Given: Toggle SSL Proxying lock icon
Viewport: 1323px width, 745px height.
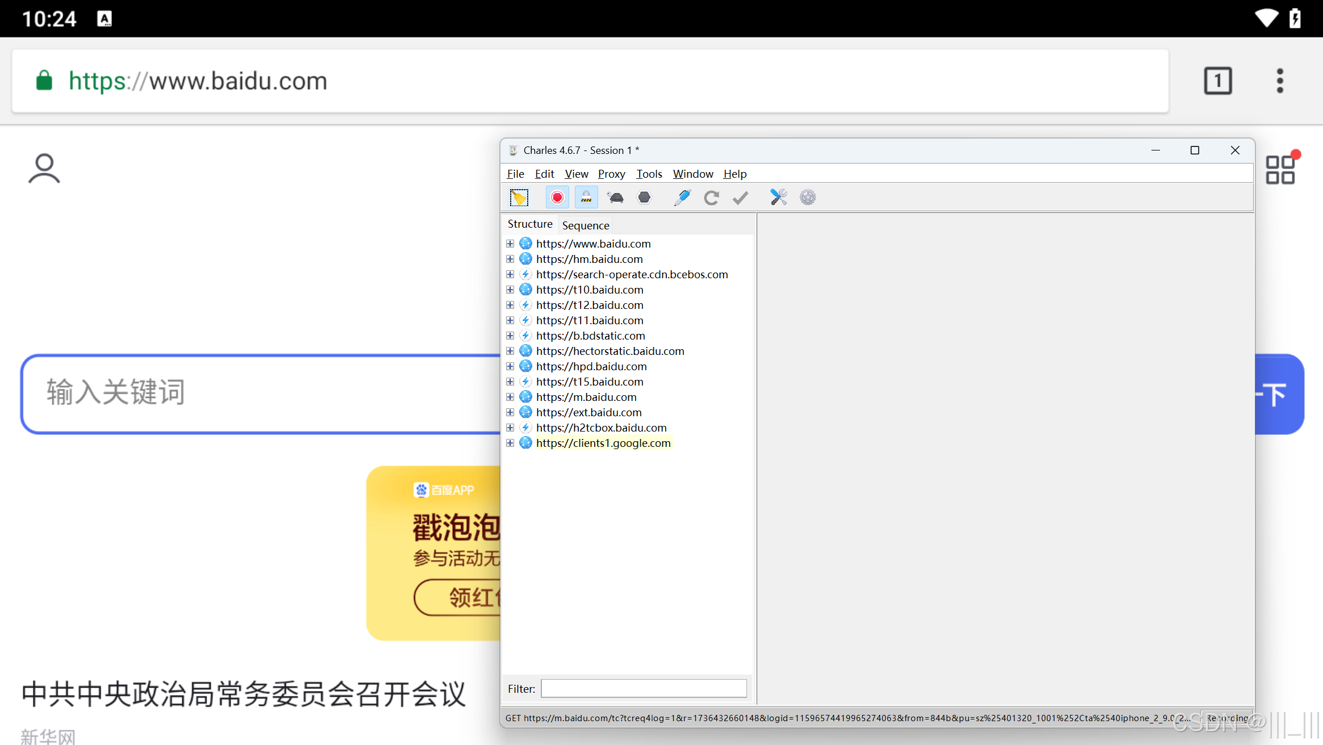Looking at the screenshot, I should [x=586, y=198].
